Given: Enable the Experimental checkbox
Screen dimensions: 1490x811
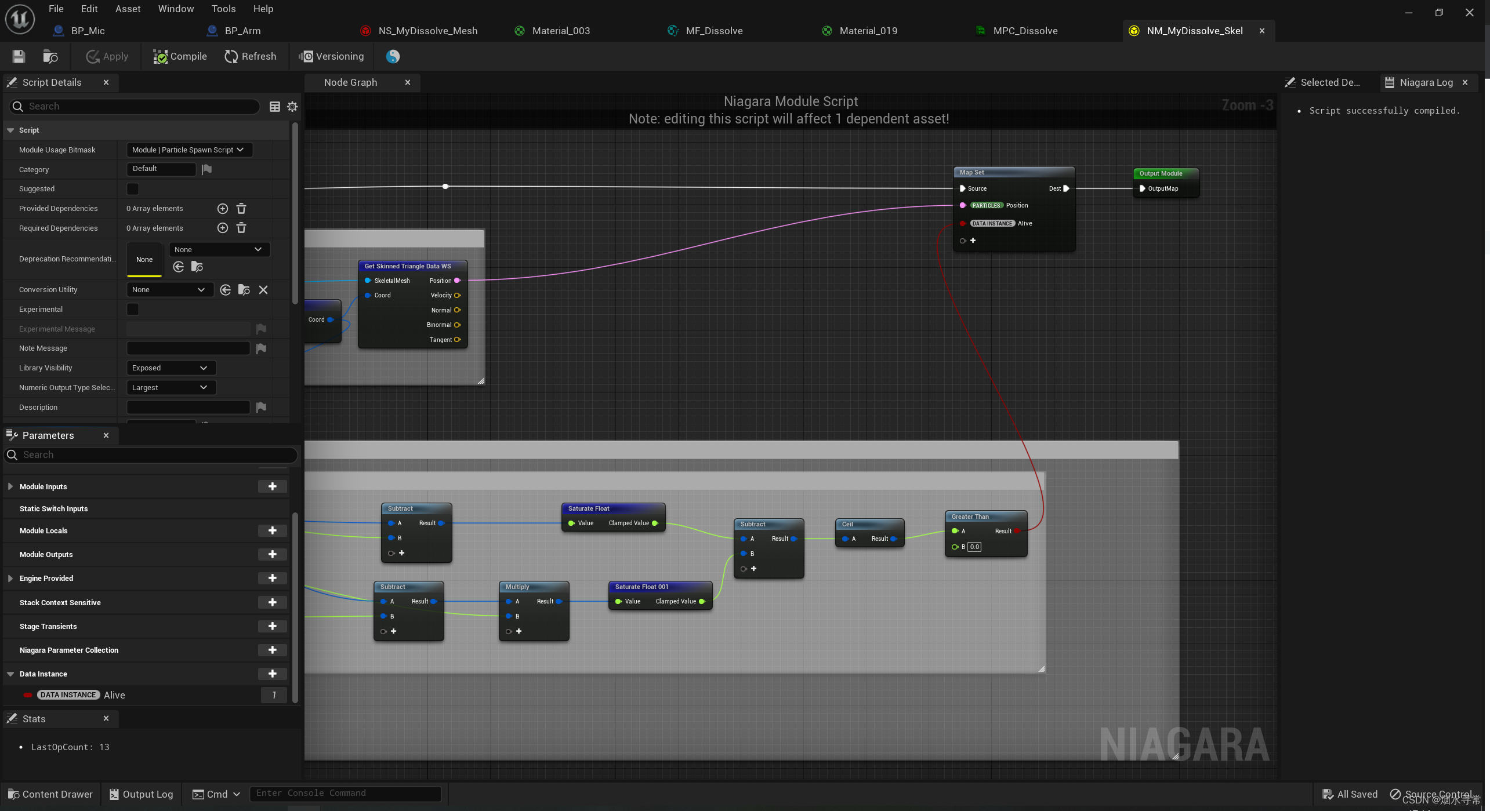Looking at the screenshot, I should click(132, 309).
